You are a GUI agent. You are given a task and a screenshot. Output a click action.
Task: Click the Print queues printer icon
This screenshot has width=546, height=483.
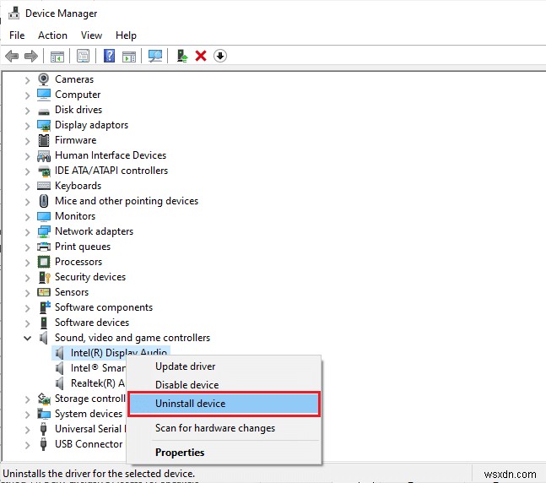coord(44,247)
